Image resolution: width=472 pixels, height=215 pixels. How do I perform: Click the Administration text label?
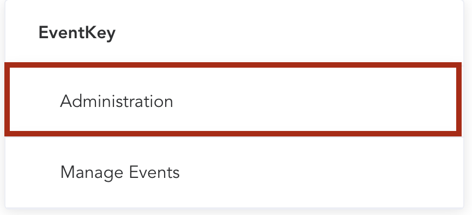tap(117, 101)
